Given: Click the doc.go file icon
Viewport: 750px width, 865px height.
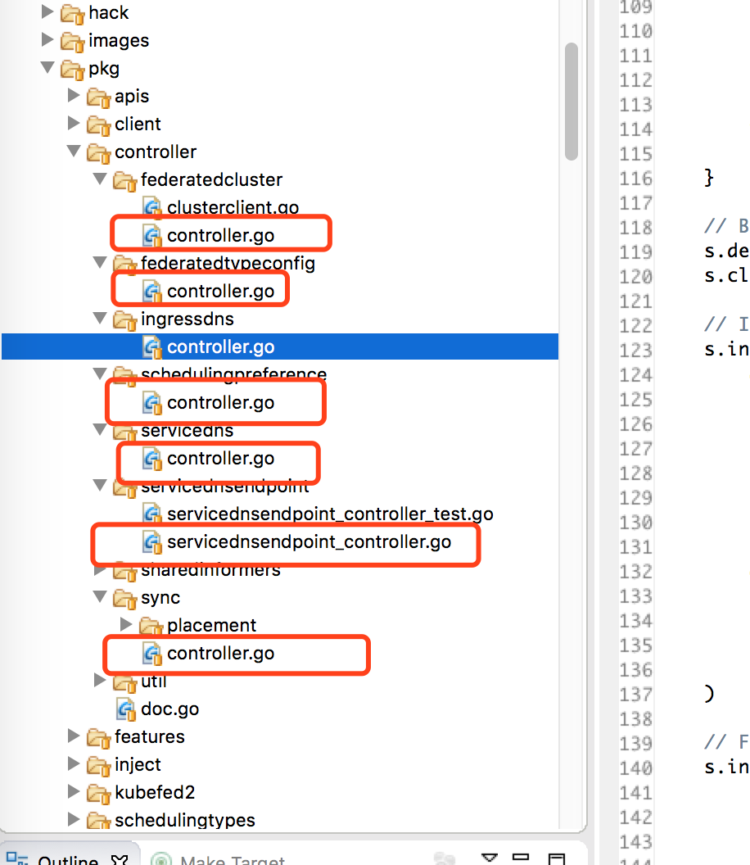Looking at the screenshot, I should 126,709.
